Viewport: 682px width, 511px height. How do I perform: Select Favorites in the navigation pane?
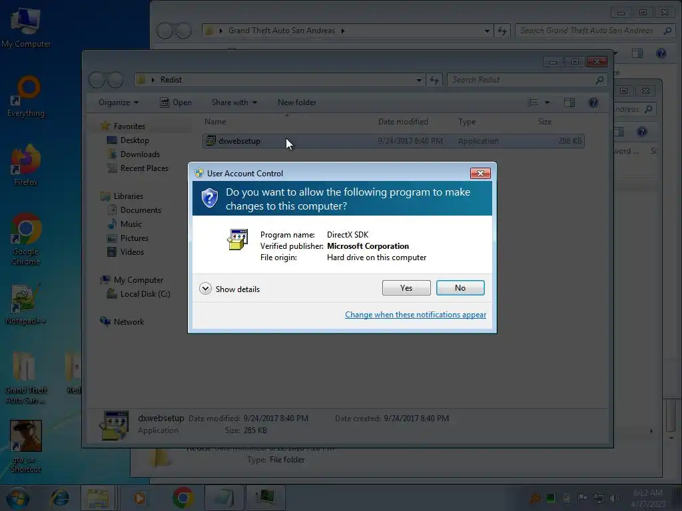(x=129, y=126)
